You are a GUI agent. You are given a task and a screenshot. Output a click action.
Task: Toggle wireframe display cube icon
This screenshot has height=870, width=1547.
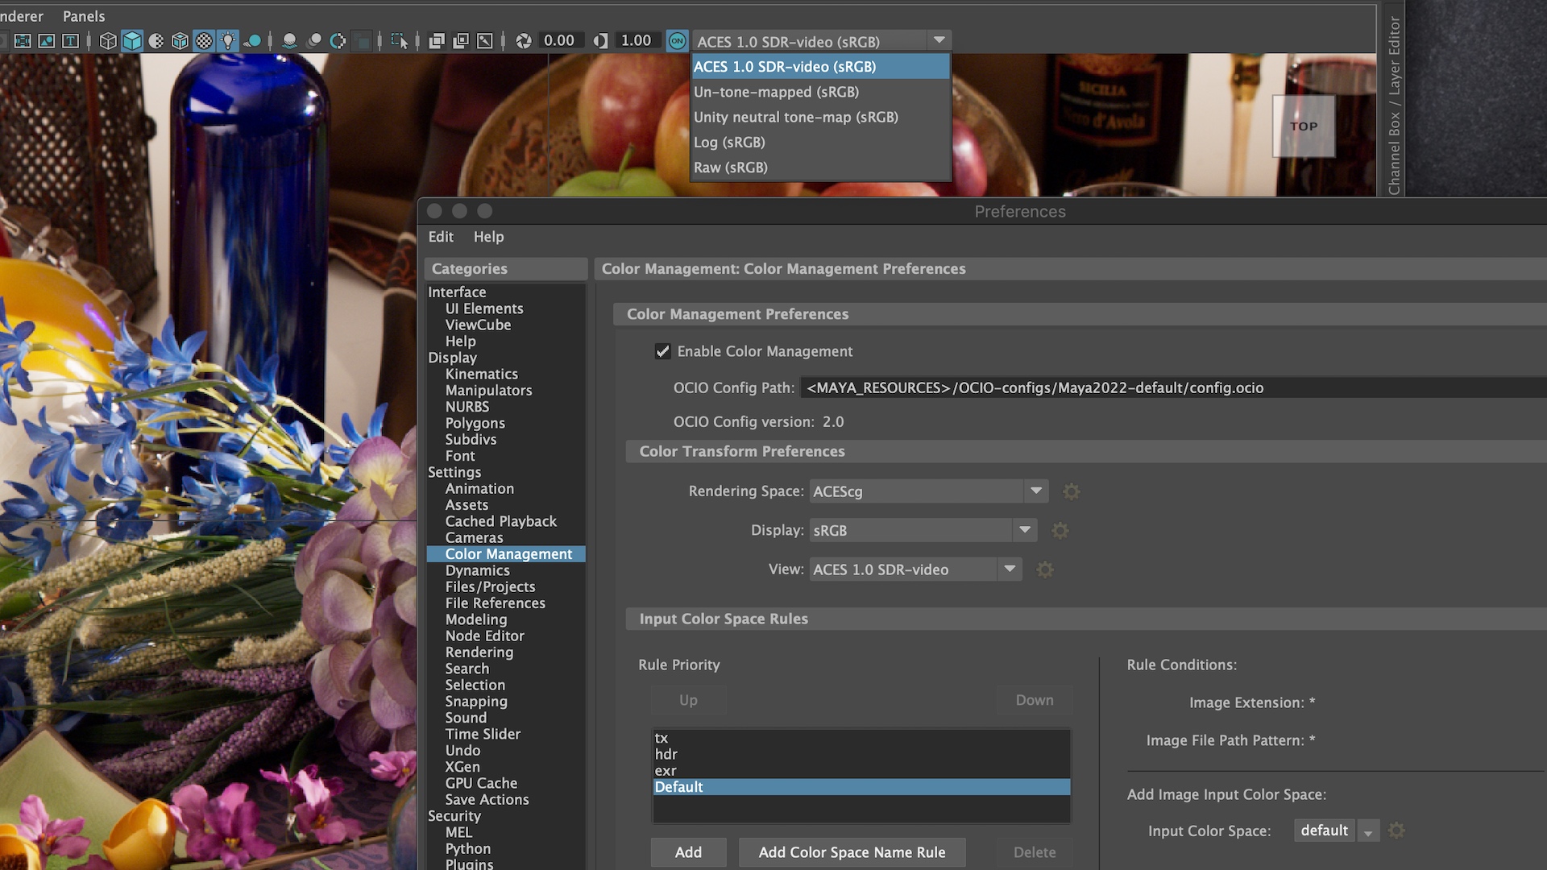point(108,41)
